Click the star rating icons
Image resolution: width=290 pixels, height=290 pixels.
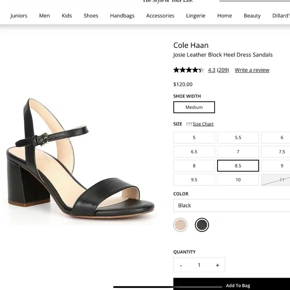click(188, 70)
